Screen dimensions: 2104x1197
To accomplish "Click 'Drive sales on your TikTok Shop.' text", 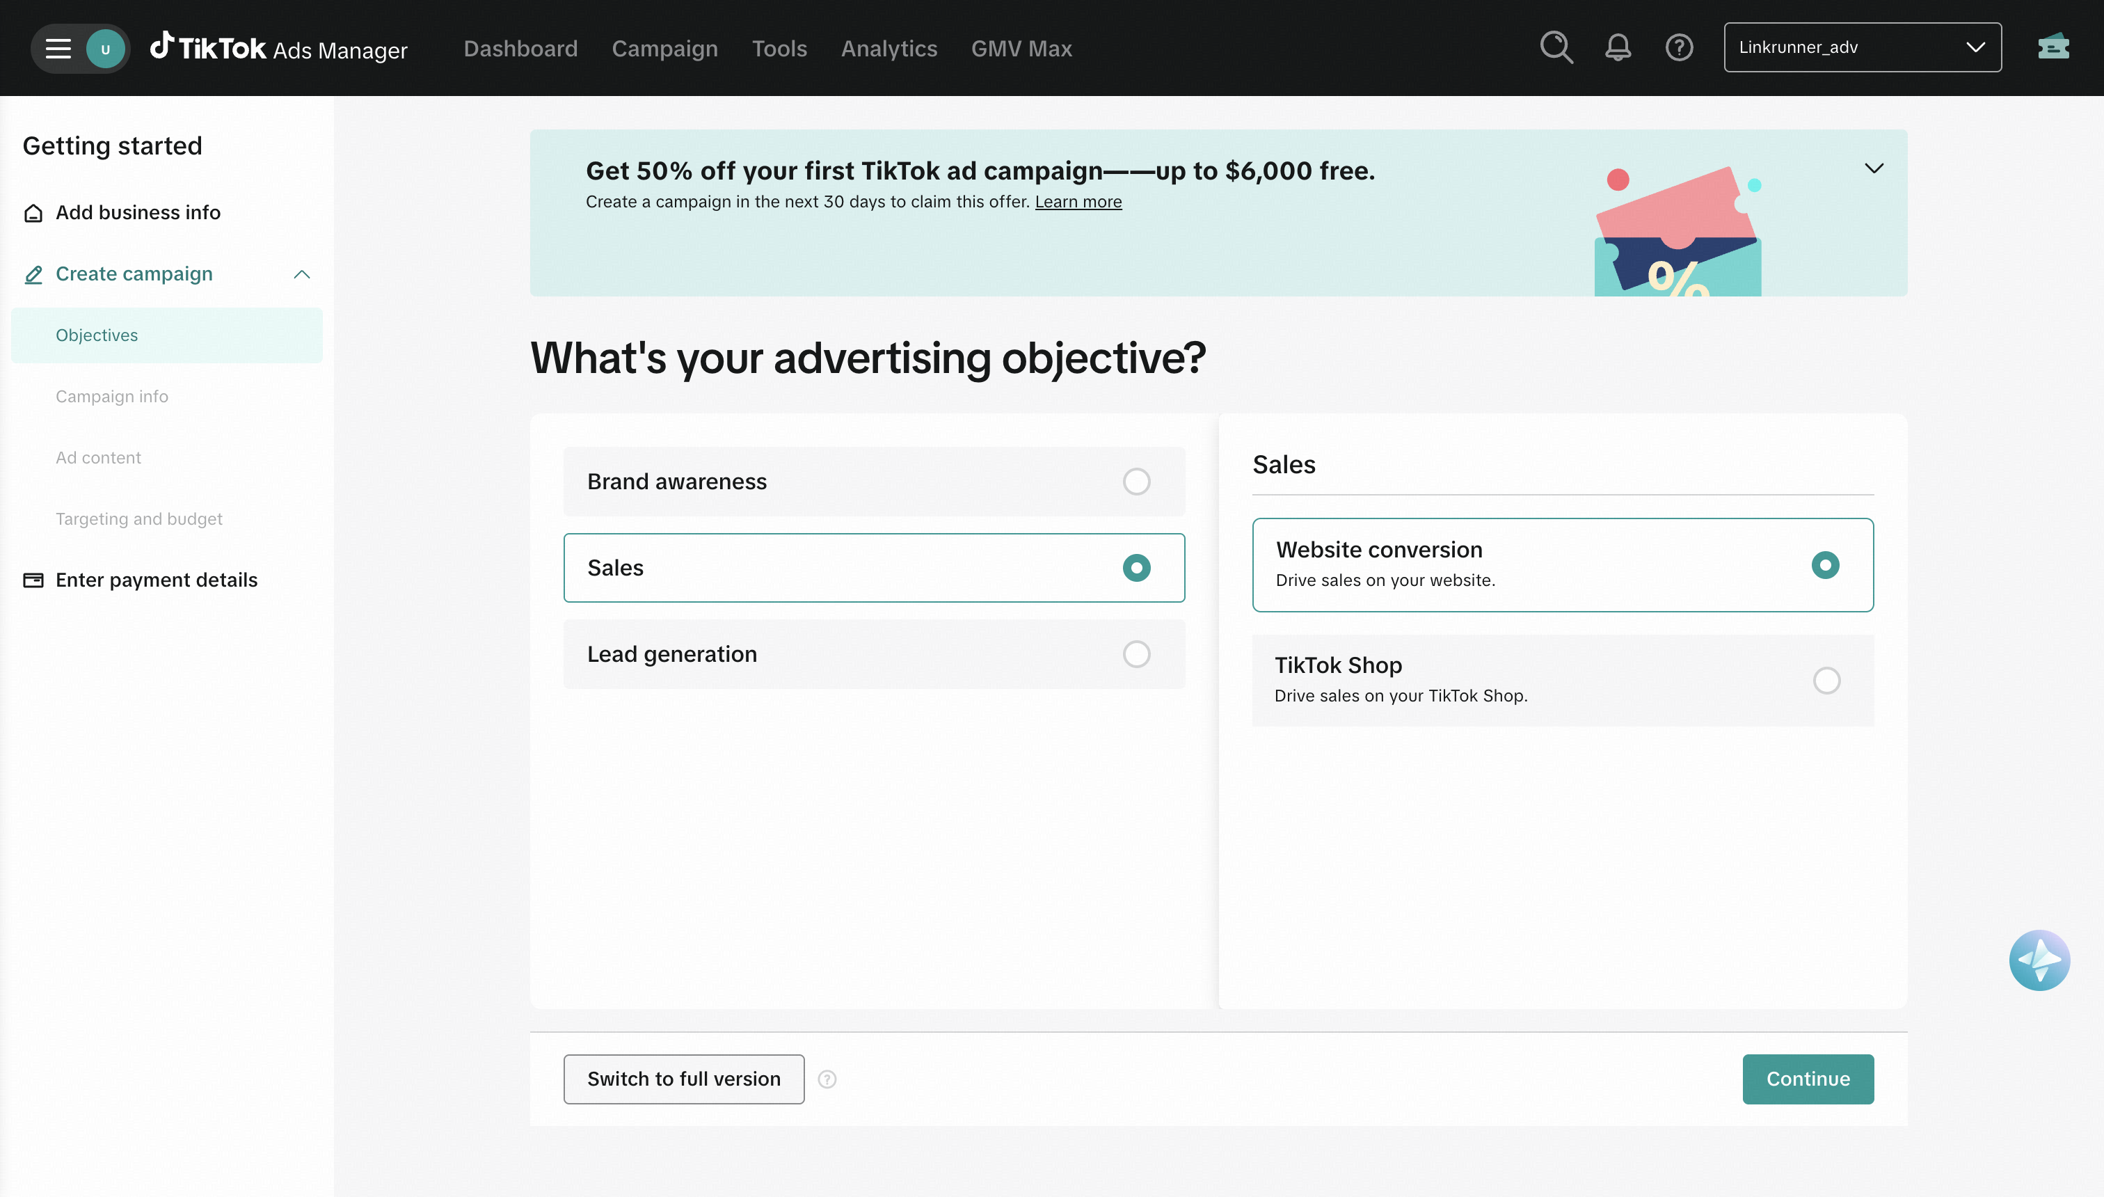I will point(1401,697).
